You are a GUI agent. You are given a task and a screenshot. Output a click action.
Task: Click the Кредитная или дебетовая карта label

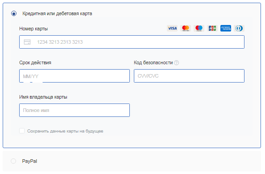pos(57,13)
